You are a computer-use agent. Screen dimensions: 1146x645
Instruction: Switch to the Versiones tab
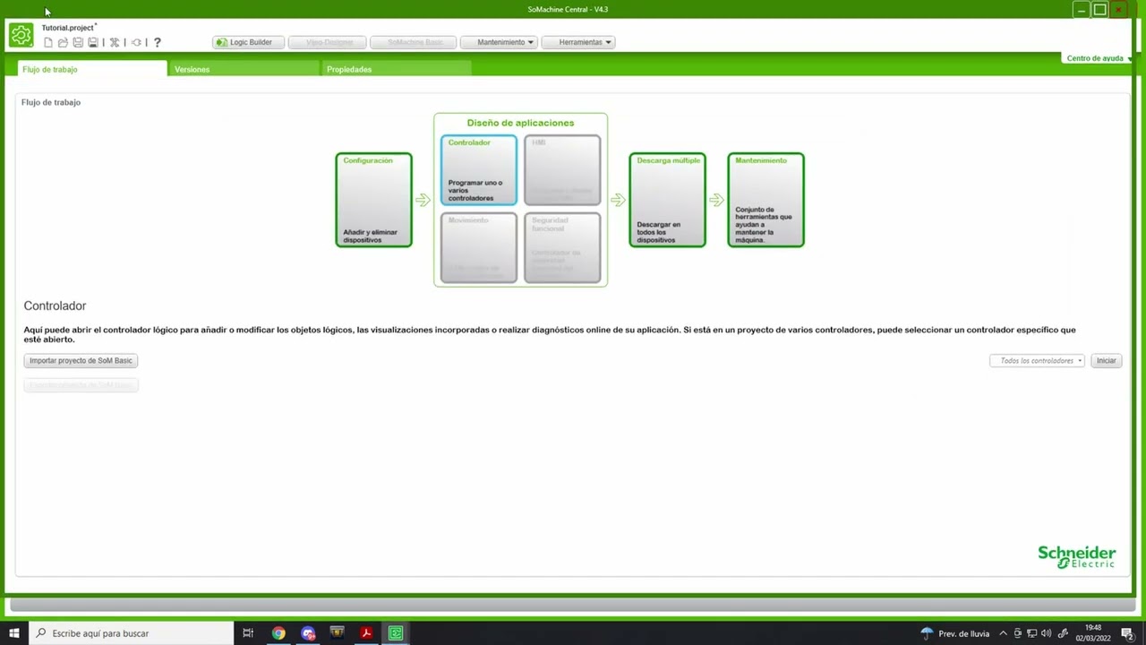tap(244, 69)
